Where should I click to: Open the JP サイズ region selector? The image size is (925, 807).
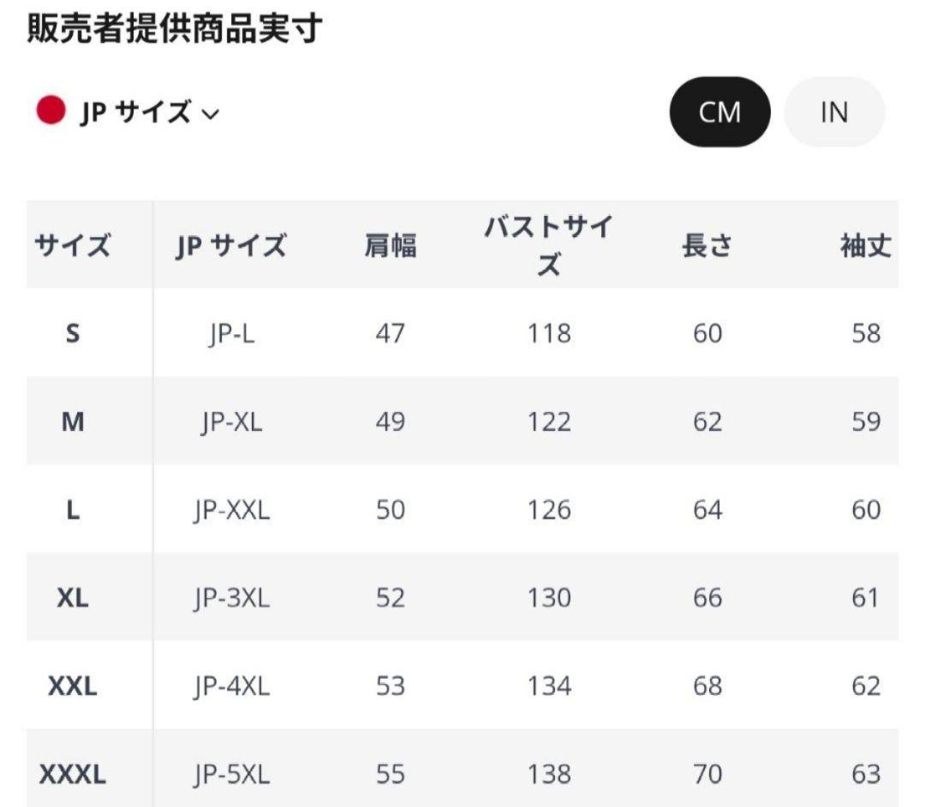coord(135,112)
